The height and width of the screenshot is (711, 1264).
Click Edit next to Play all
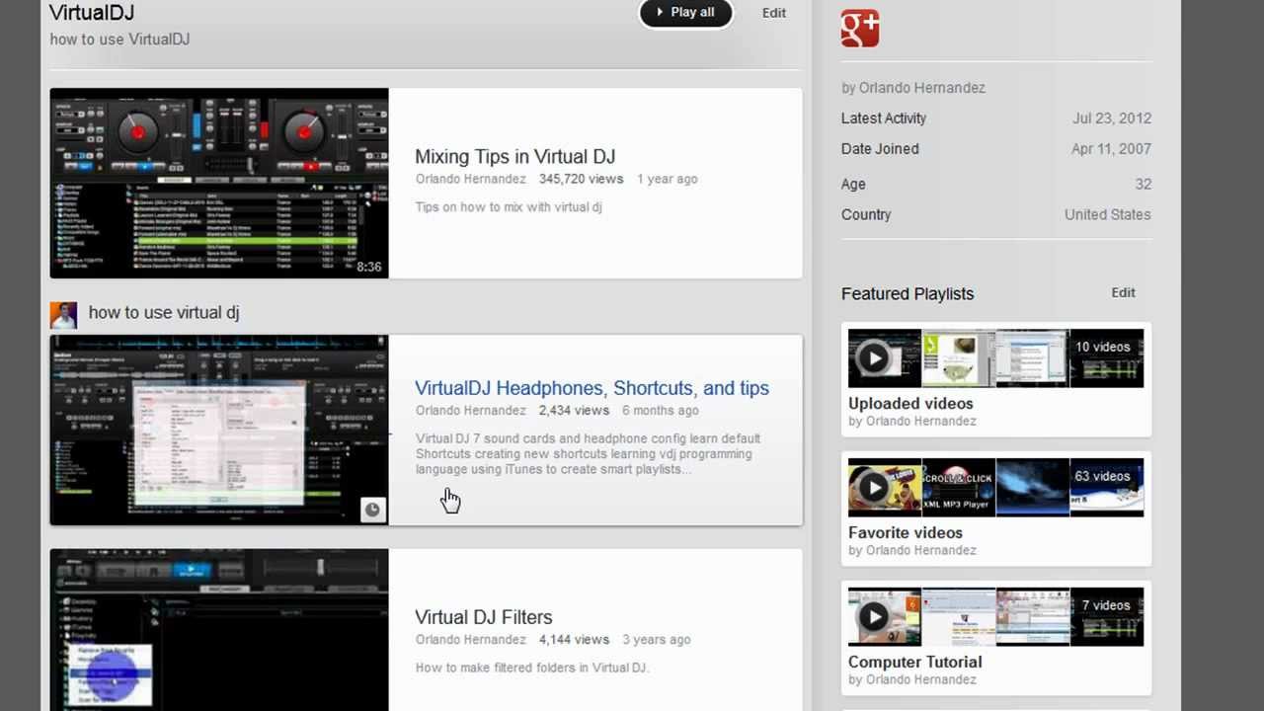(774, 13)
